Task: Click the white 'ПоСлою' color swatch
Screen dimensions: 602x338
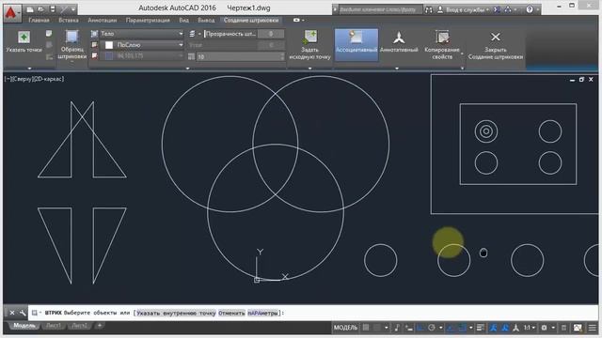Action: pyautogui.click(x=109, y=45)
